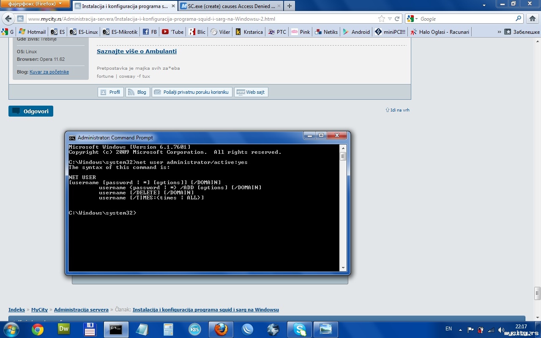Open the squid i sarg article breadcrumb link
Image resolution: width=541 pixels, height=338 pixels.
pyautogui.click(x=206, y=310)
